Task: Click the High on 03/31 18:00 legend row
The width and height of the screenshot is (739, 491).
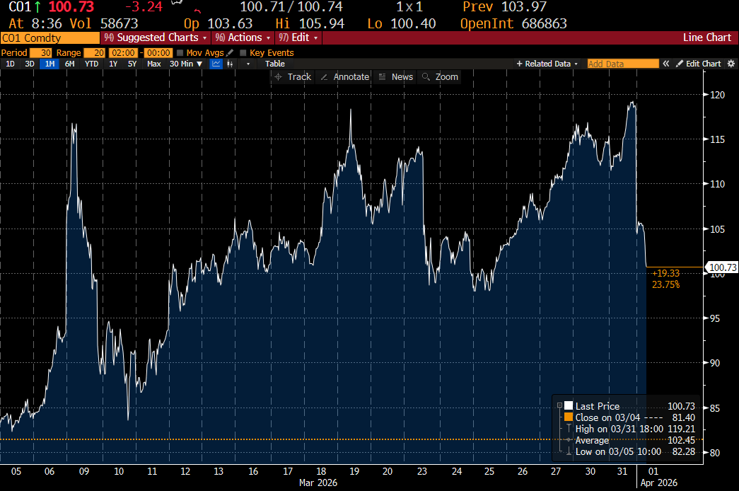Action: (x=629, y=429)
